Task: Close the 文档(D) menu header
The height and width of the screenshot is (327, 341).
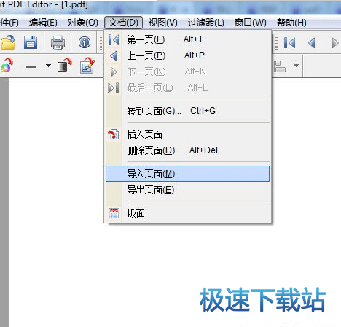Action: coord(123,23)
